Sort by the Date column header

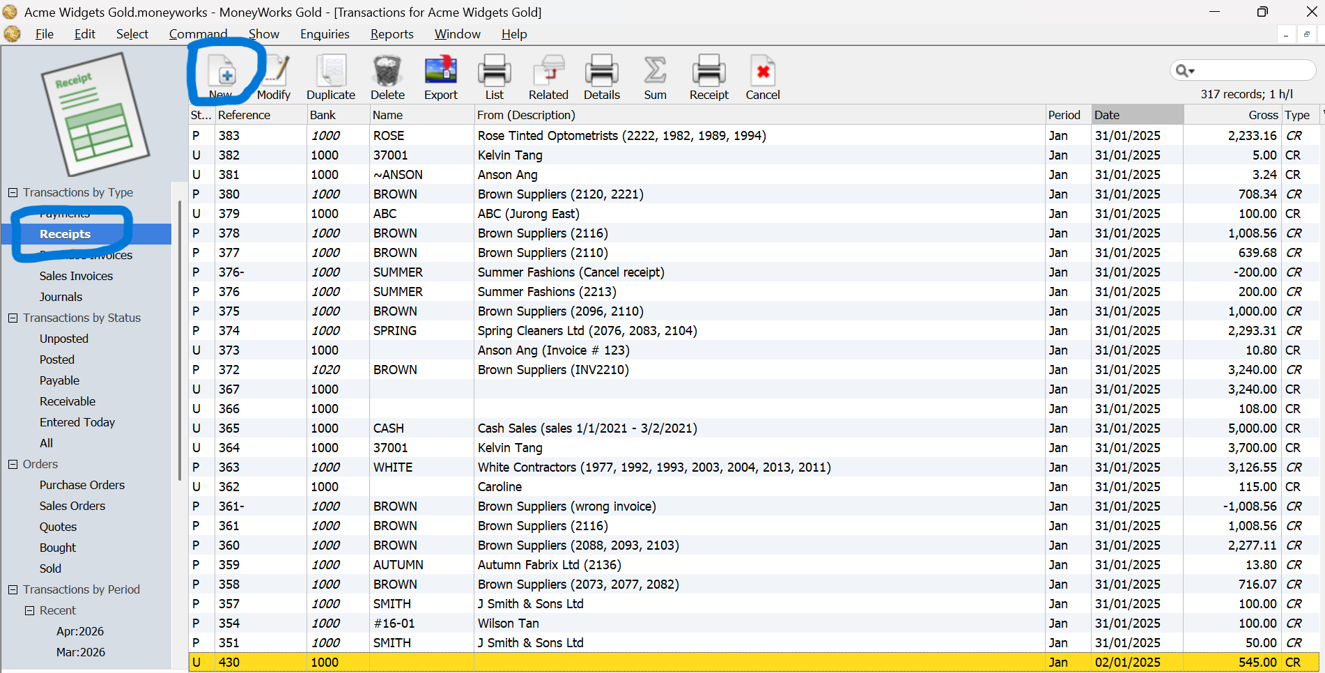(x=1137, y=115)
